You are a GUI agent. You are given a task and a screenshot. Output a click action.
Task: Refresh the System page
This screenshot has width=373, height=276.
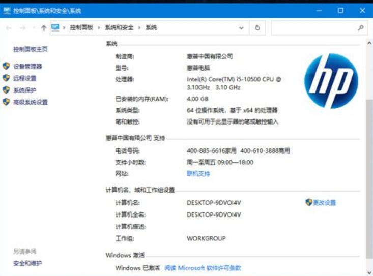pos(257,28)
